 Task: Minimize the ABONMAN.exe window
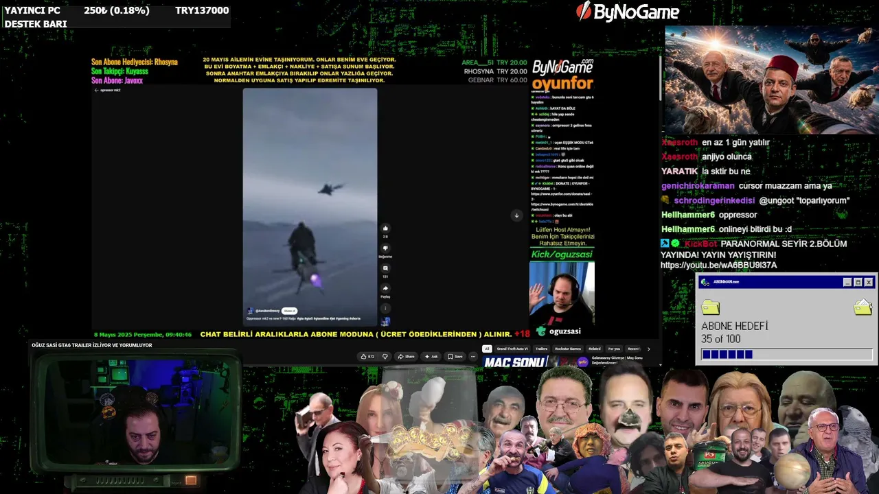click(847, 282)
